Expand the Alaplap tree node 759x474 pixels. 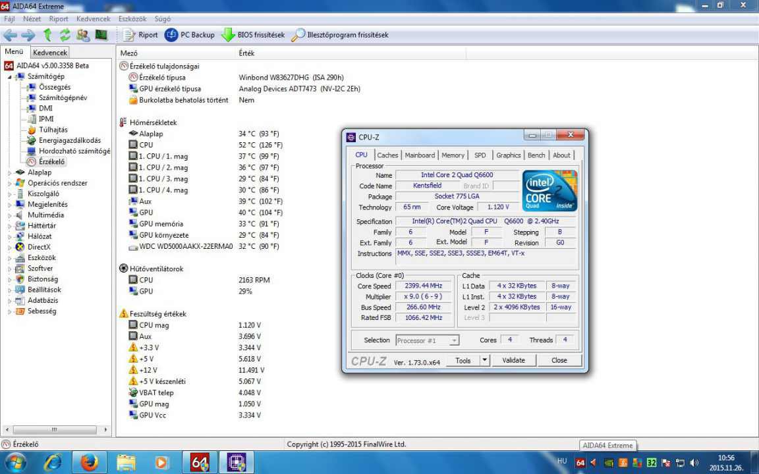click(9, 172)
